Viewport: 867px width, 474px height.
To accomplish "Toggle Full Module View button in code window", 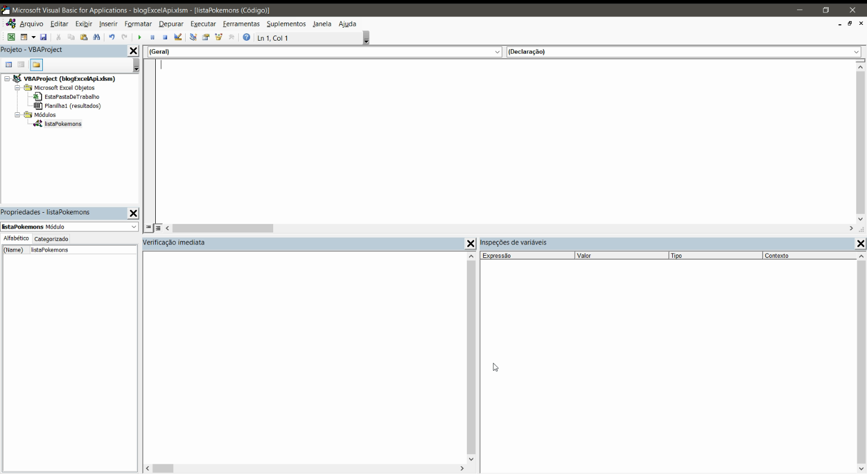I will (158, 228).
